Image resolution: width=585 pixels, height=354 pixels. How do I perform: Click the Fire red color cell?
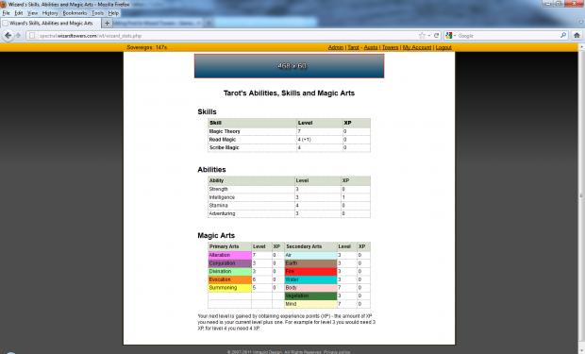310,272
